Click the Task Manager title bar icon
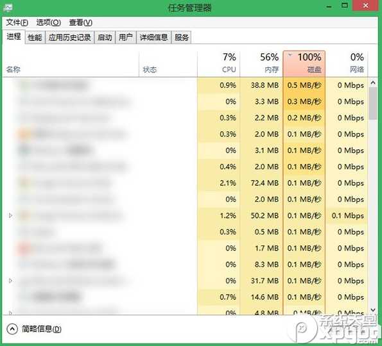The image size is (382, 346). [x=8, y=8]
